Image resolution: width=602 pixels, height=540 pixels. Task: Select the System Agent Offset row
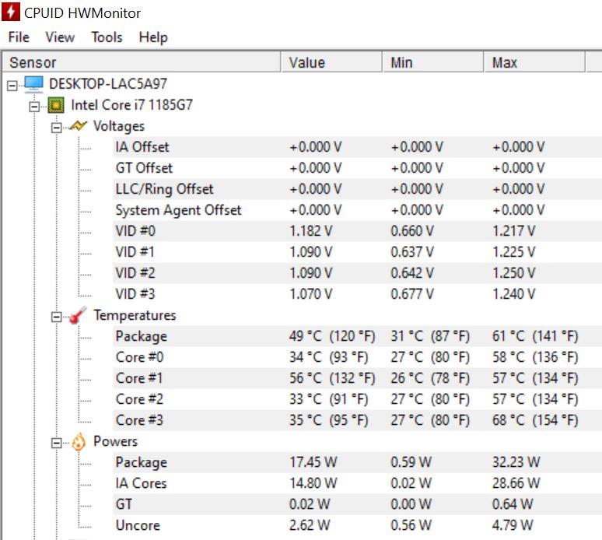point(358,210)
